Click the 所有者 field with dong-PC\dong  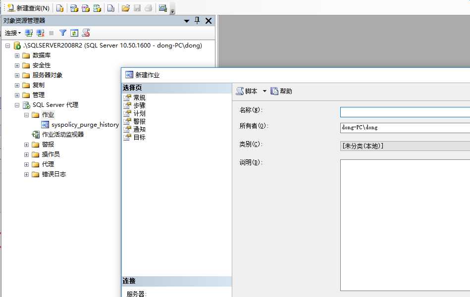[405, 128]
